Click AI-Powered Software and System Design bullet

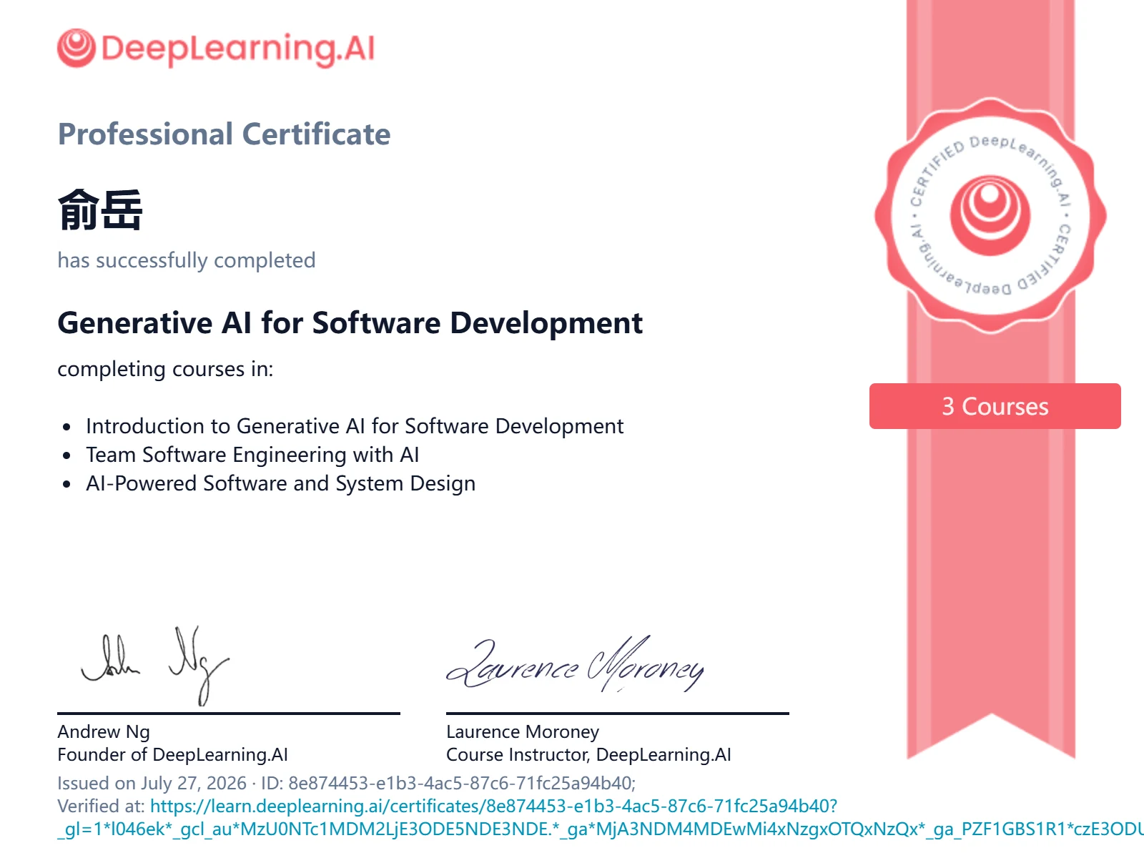tap(280, 483)
